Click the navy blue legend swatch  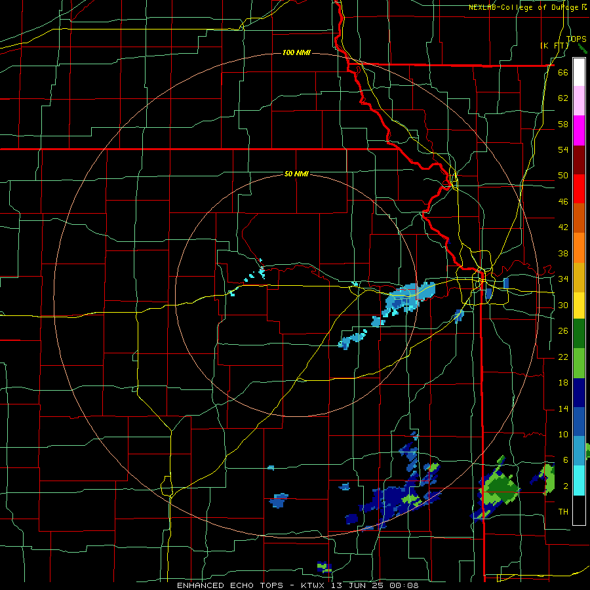click(579, 393)
